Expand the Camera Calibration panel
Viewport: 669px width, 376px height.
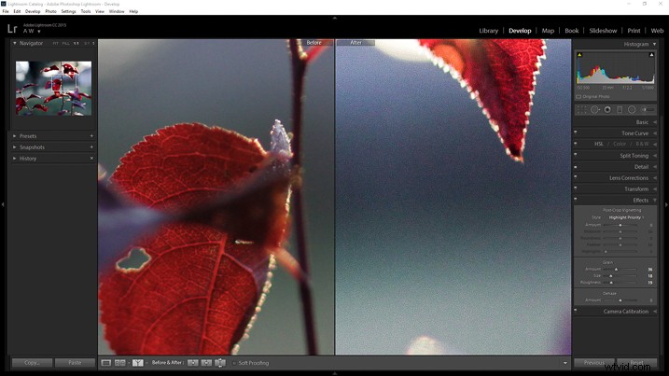coord(655,312)
